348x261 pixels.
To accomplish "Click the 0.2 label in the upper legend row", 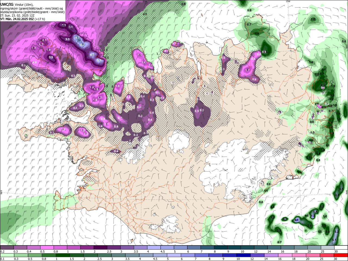I will pos(2,251).
